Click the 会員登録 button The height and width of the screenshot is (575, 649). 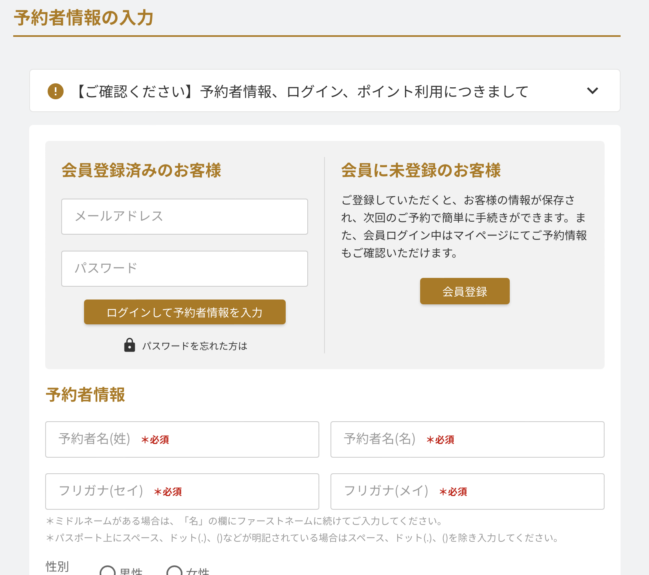465,291
